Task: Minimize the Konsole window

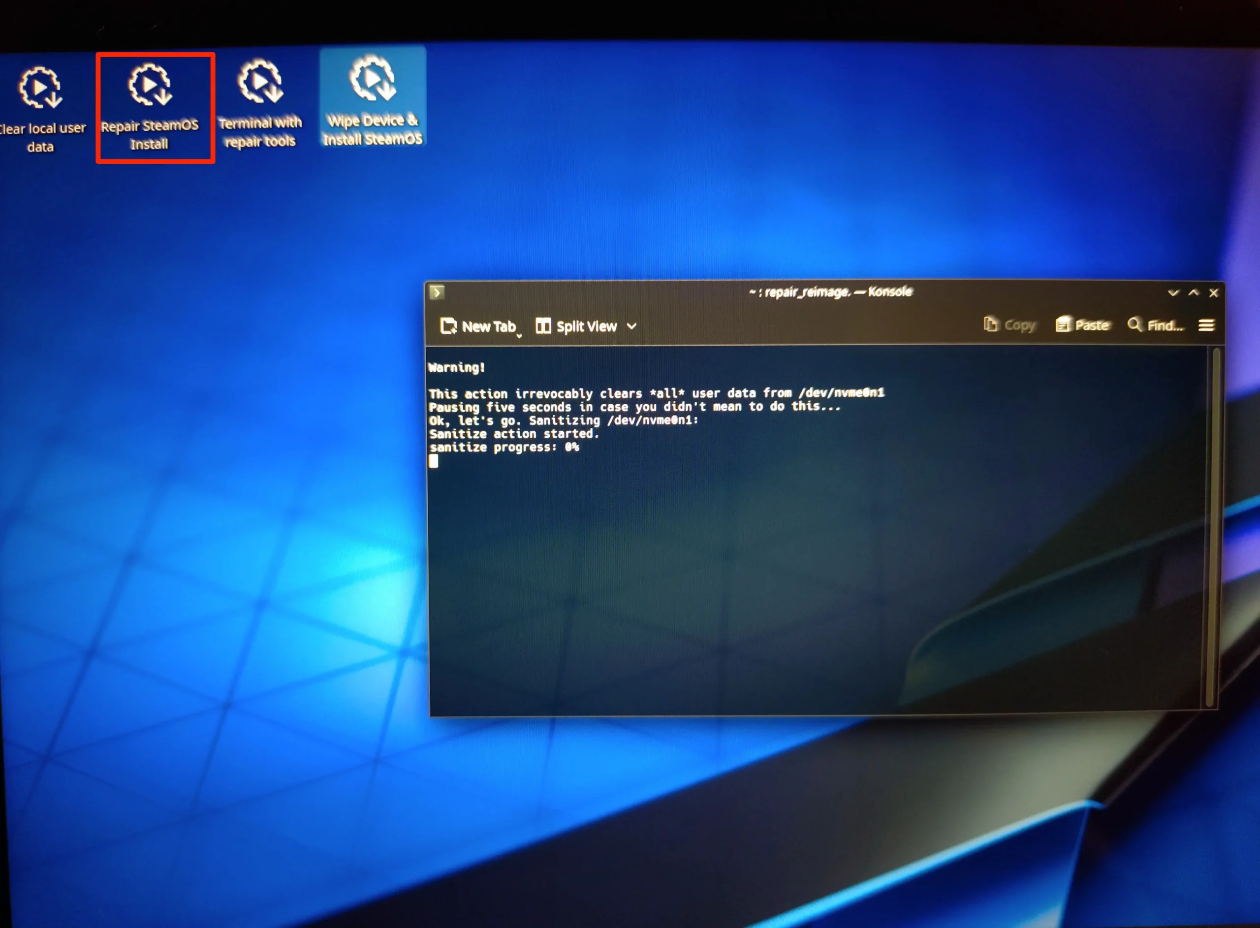Action: coord(1173,293)
